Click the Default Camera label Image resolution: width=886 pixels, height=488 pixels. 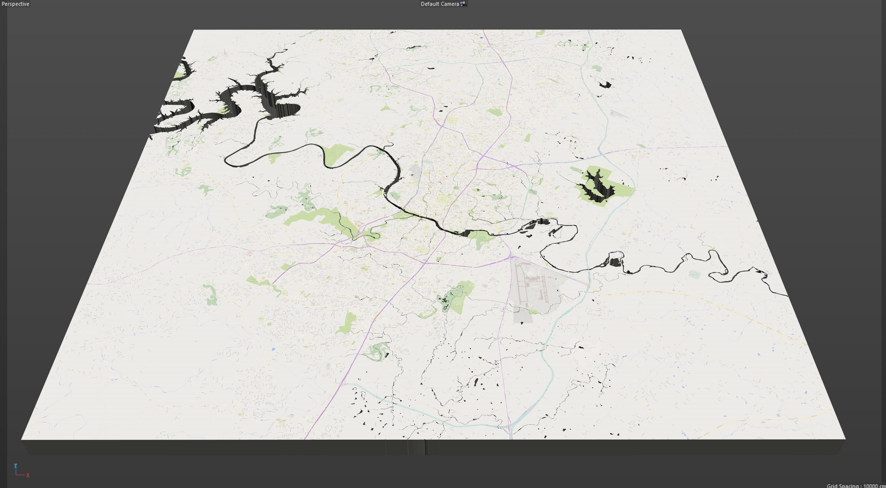pyautogui.click(x=439, y=4)
